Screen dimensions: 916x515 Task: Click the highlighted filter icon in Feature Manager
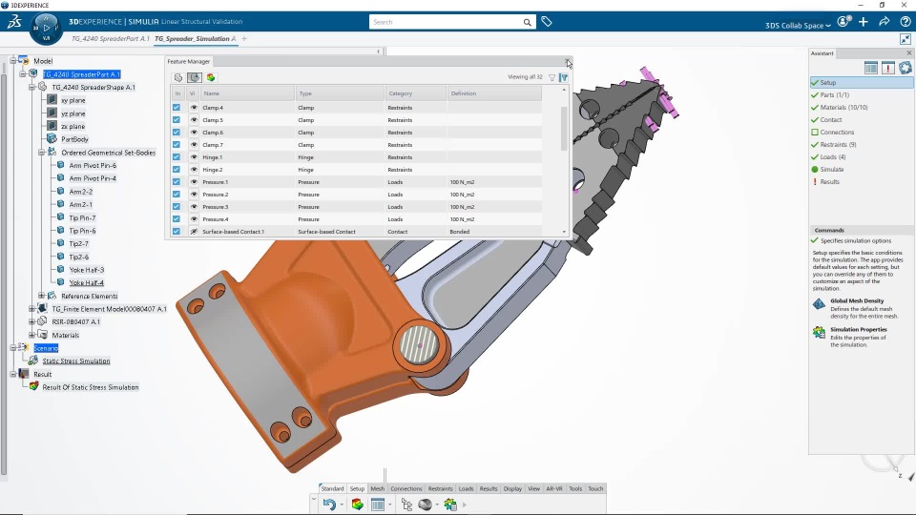[x=564, y=77]
